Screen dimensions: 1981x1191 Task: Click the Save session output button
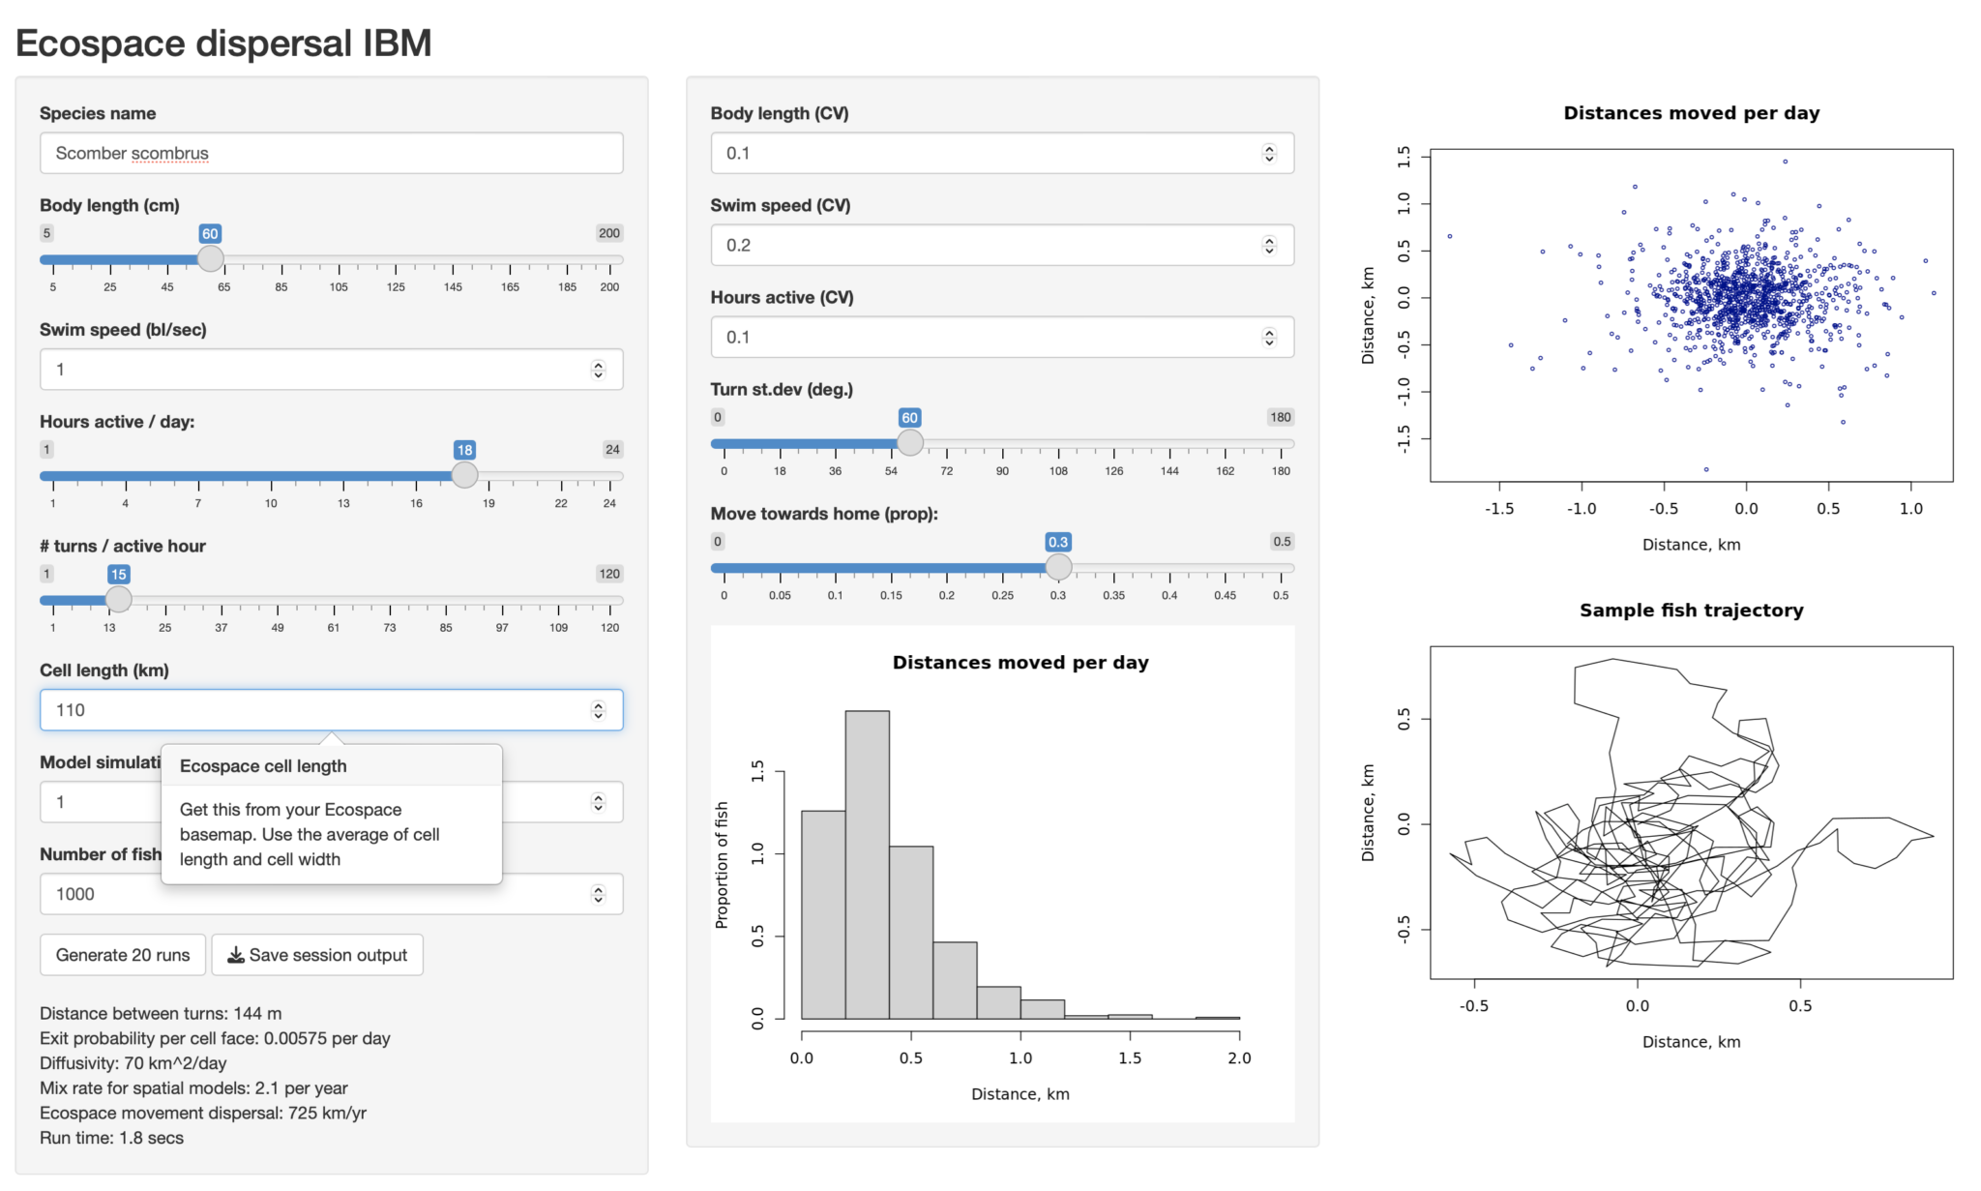point(316,955)
